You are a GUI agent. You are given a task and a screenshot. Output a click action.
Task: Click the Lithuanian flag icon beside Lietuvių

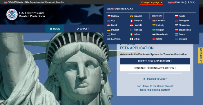point(154,25)
